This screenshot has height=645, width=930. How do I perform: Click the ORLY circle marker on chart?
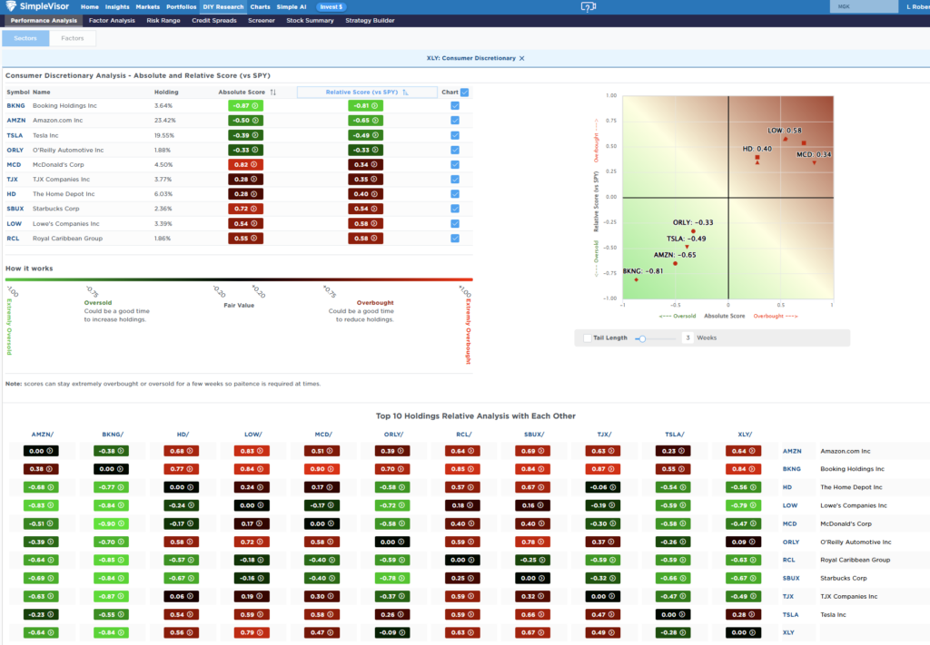click(x=693, y=230)
